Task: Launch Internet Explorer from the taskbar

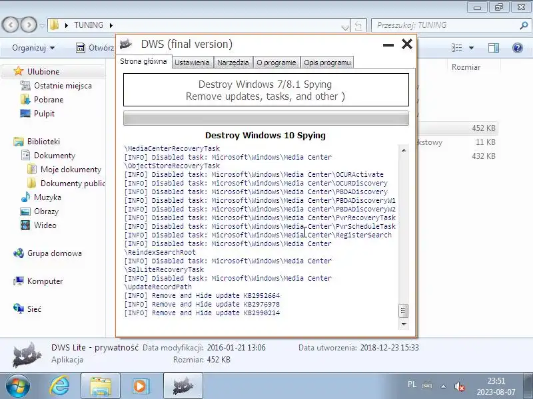Action: pos(59,386)
